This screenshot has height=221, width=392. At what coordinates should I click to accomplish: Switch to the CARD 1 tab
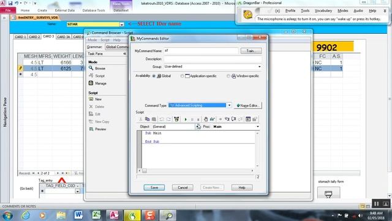[20, 37]
